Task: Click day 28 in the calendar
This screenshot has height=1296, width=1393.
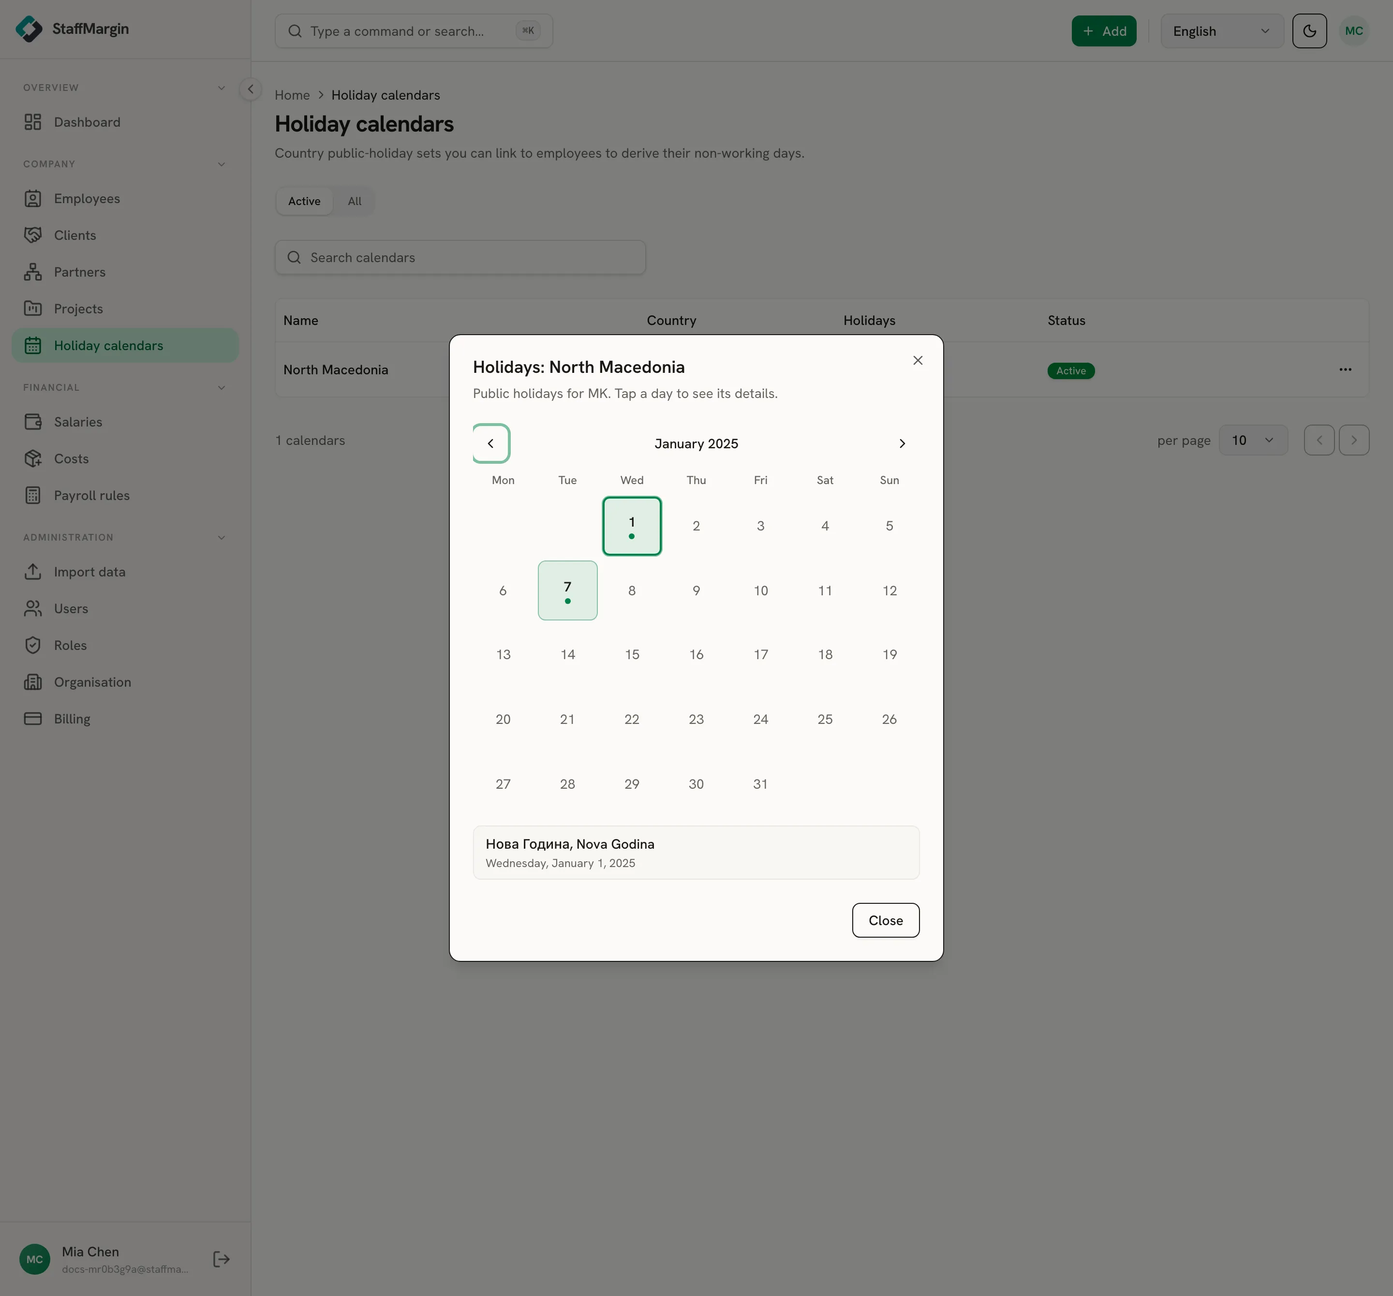Action: (567, 784)
